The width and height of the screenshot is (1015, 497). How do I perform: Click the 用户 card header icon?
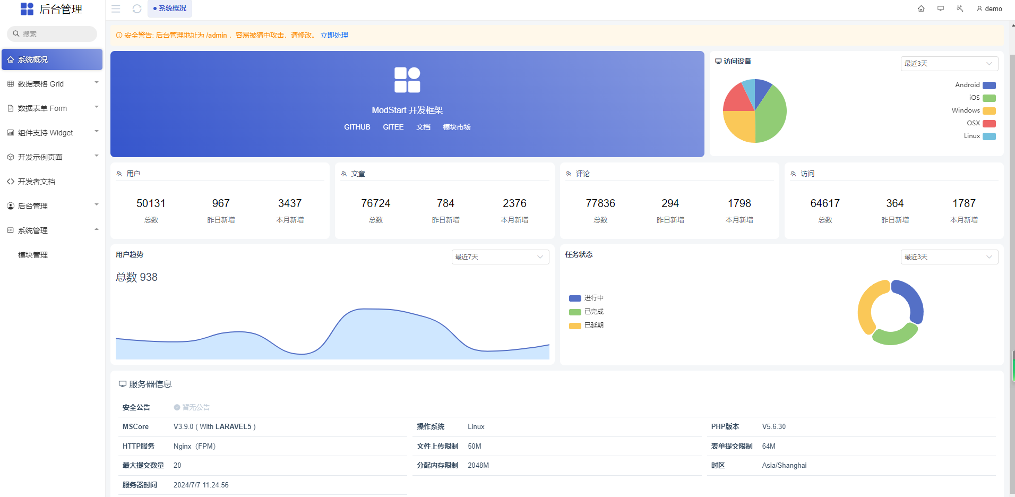tap(119, 174)
